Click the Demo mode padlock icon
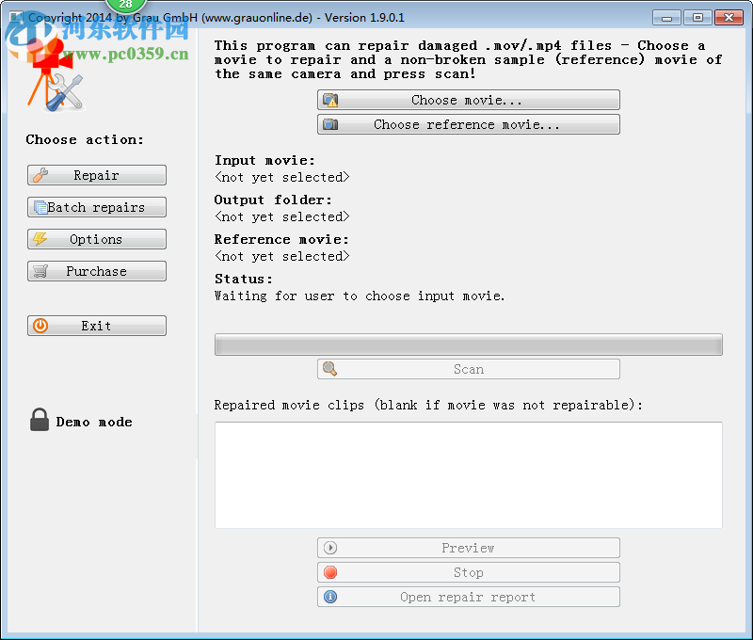The image size is (753, 640). [x=40, y=420]
